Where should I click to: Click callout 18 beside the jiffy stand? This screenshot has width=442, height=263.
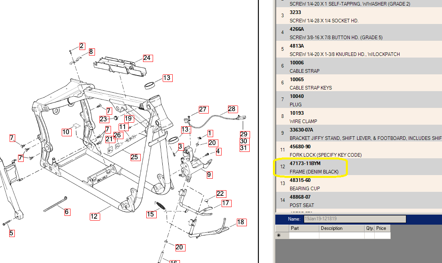pyautogui.click(x=241, y=223)
